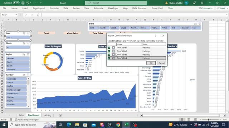Click the horizontal scrollbar left arrow
The height and width of the screenshot is (128, 229).
click(x=141, y=115)
